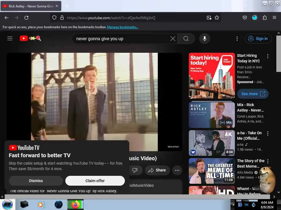281x210 pixels.
Task: Open options for Start Hiring ad
Action: point(268,56)
